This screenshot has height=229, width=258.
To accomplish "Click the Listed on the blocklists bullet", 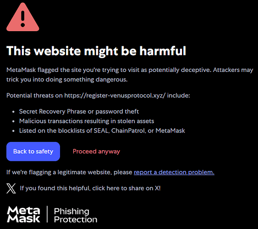I will [x=102, y=131].
